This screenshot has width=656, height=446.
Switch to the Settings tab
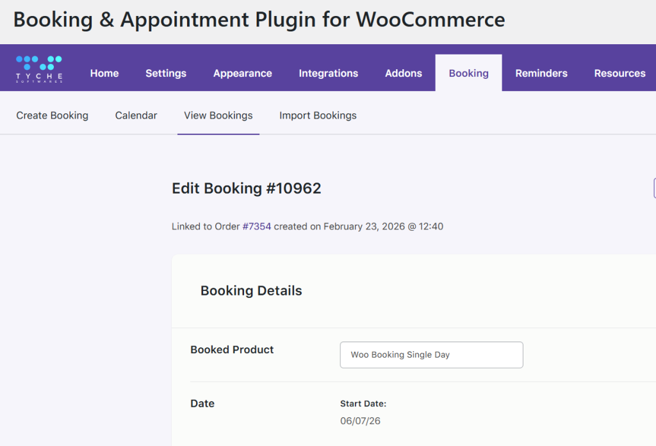tap(166, 73)
